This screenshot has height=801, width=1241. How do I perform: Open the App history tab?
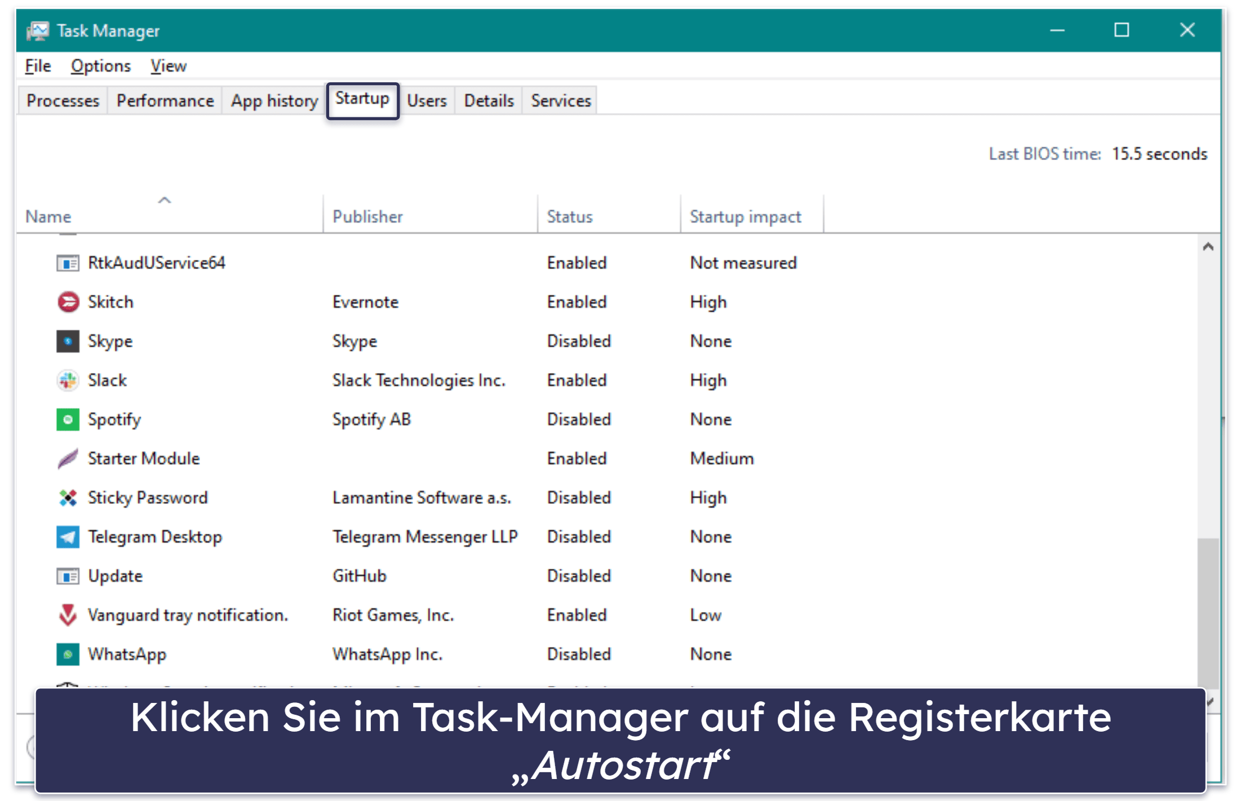click(274, 101)
